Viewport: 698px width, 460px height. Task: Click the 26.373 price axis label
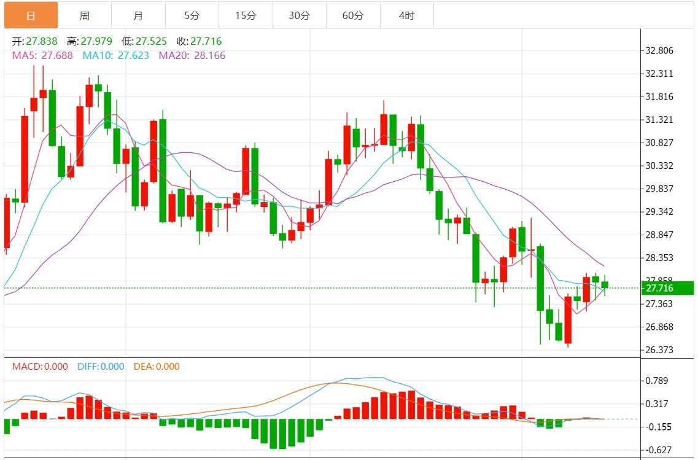coord(659,350)
